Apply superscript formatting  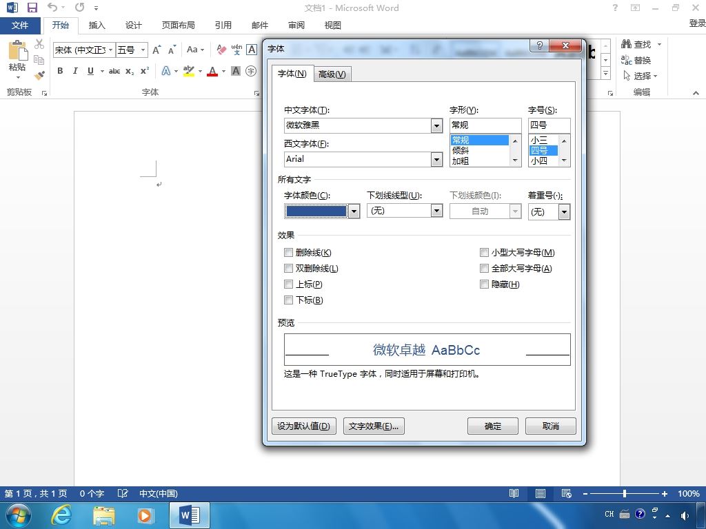tap(145, 71)
